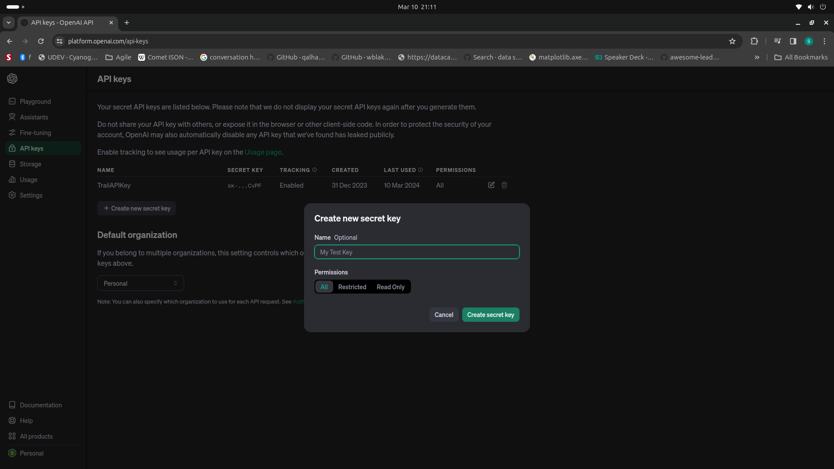Click the Create secret key button
This screenshot has width=834, height=469.
[491, 315]
